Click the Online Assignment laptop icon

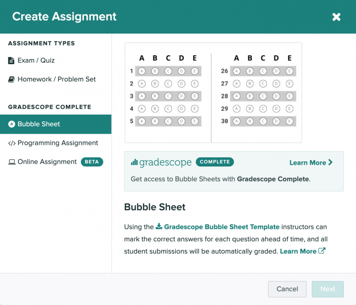pos(12,162)
